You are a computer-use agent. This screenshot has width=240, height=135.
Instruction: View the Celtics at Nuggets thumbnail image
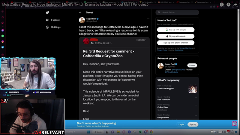click(x=192, y=89)
